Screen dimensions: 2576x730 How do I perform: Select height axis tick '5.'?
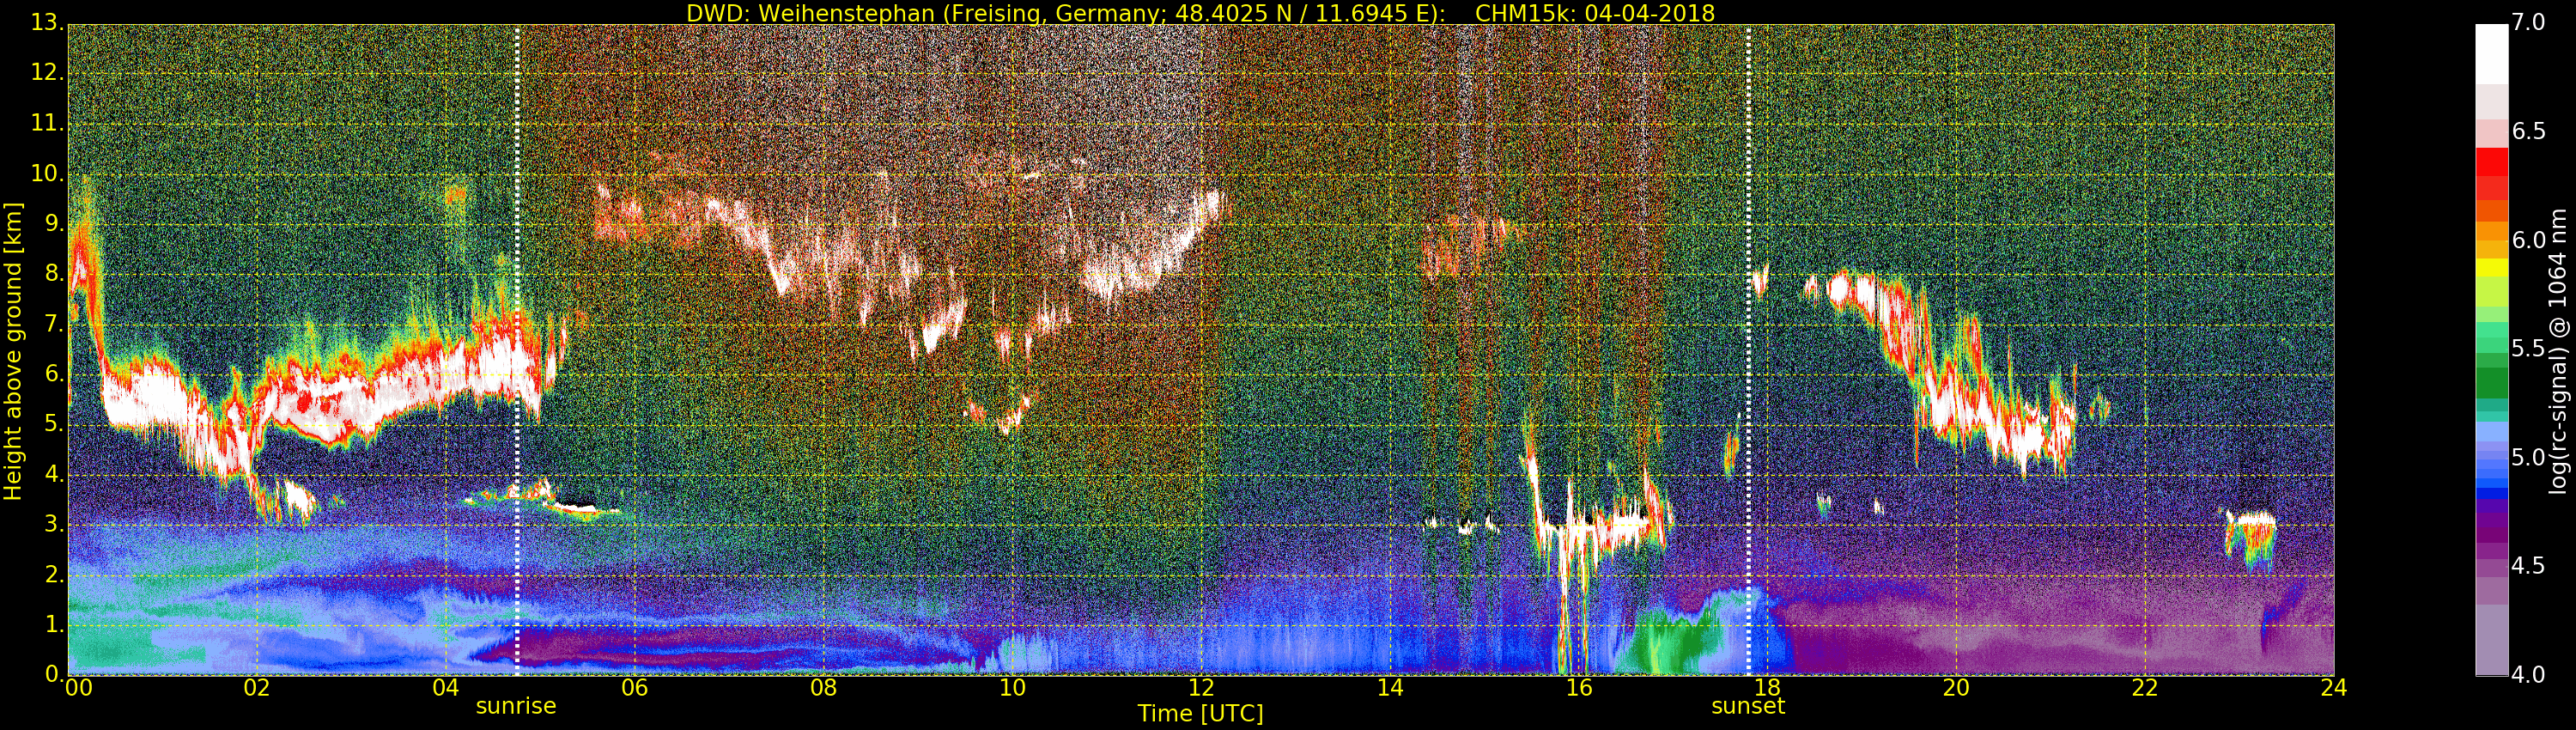(x=54, y=424)
